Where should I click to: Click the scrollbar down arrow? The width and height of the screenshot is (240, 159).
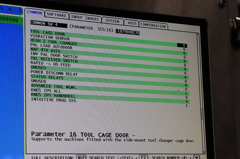(x=204, y=152)
